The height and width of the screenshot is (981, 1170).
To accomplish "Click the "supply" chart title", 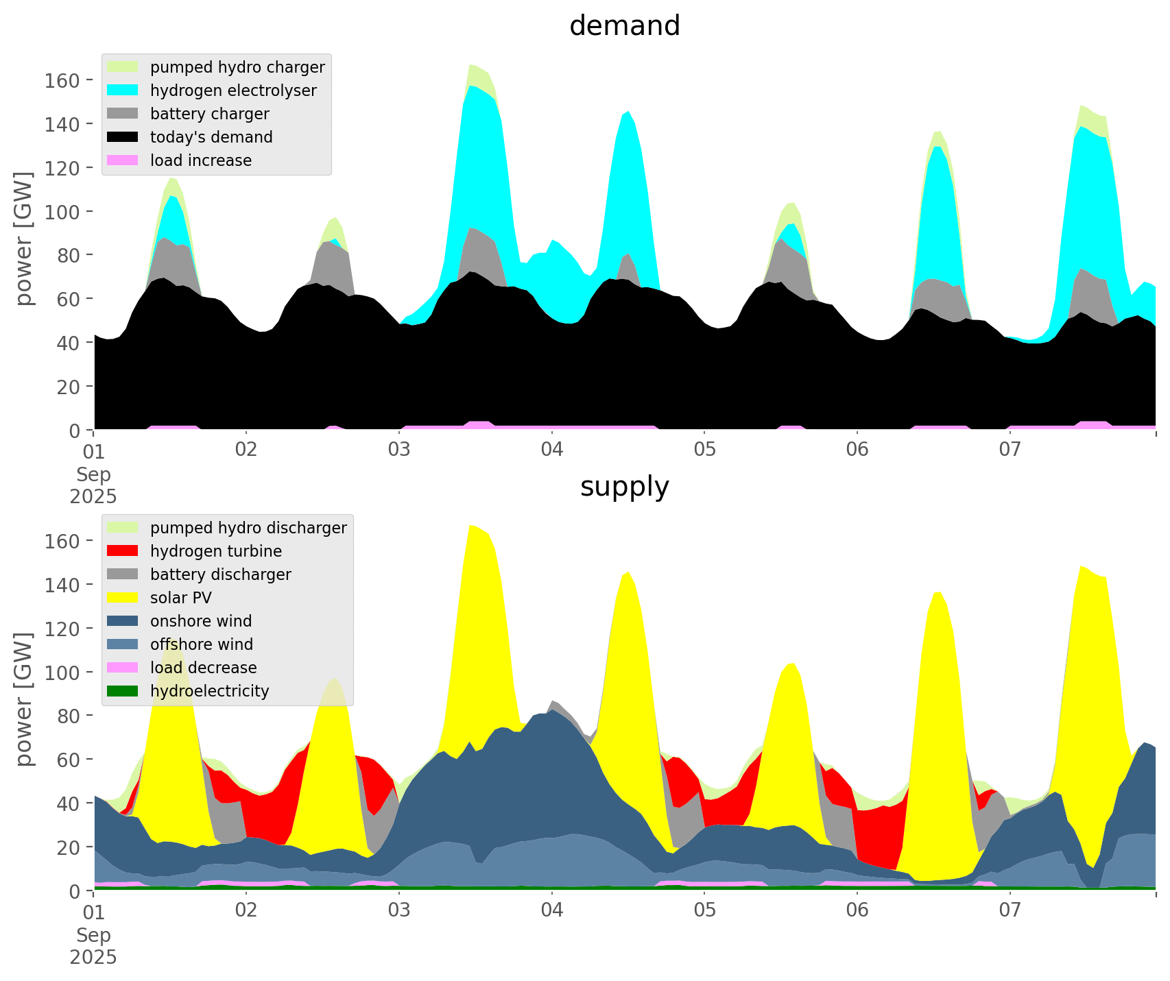I will point(625,487).
